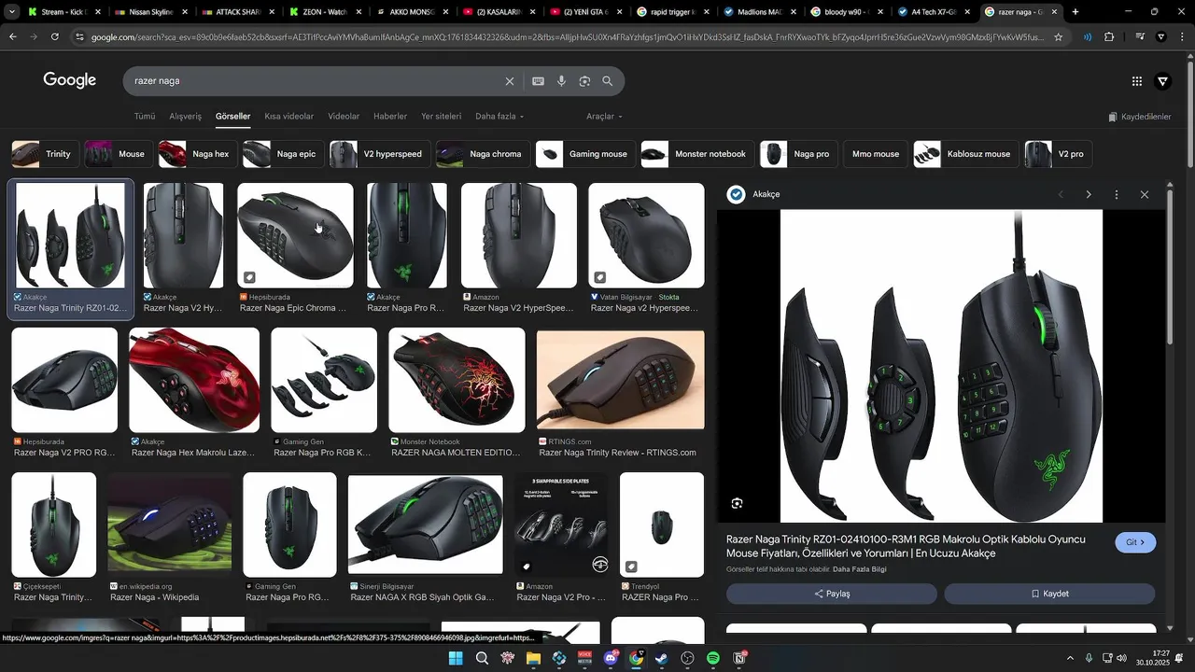1195x672 pixels.
Task: Filter by the Naga chroma chip
Action: pos(482,154)
